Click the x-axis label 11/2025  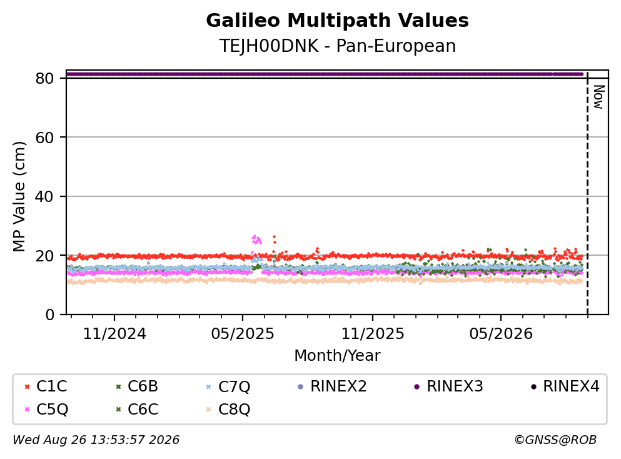(373, 334)
